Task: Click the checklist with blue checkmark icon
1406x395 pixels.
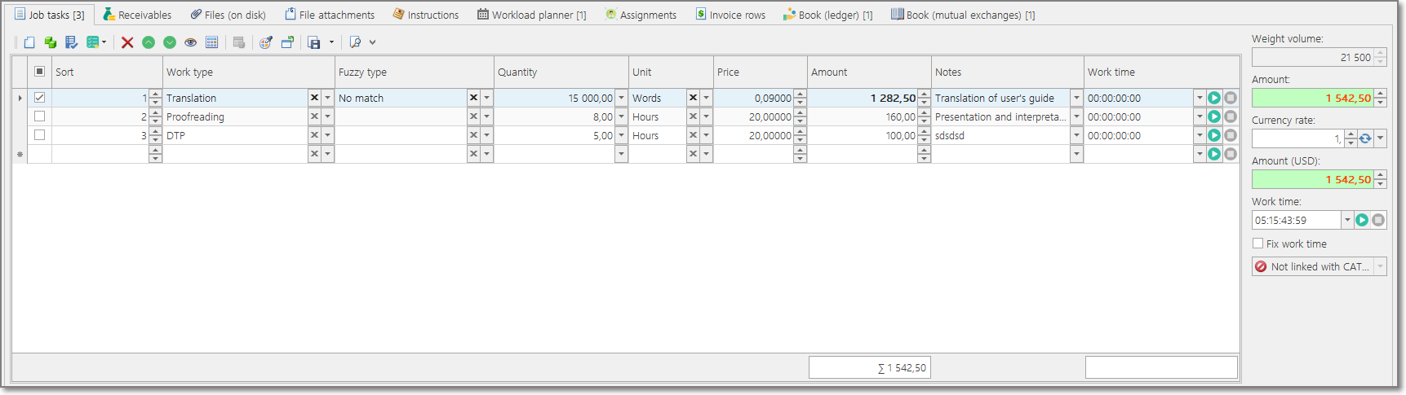Action: (72, 42)
